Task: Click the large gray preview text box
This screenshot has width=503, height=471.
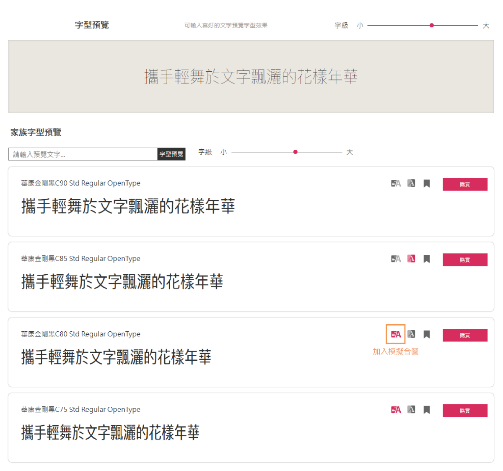Action: (x=251, y=76)
